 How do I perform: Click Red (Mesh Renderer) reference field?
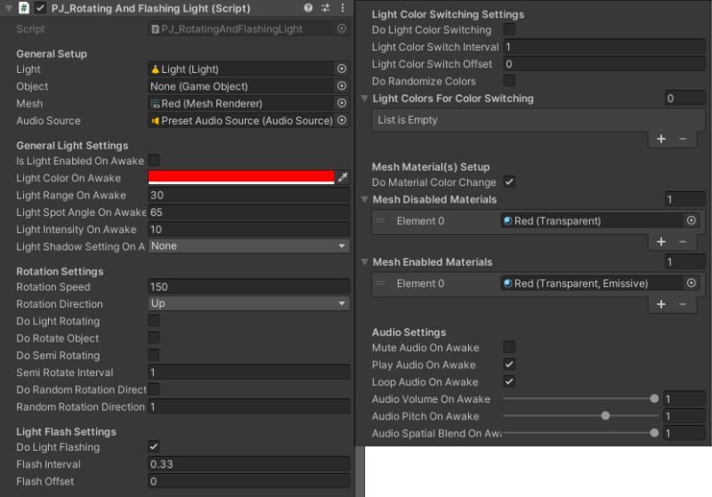tap(241, 103)
